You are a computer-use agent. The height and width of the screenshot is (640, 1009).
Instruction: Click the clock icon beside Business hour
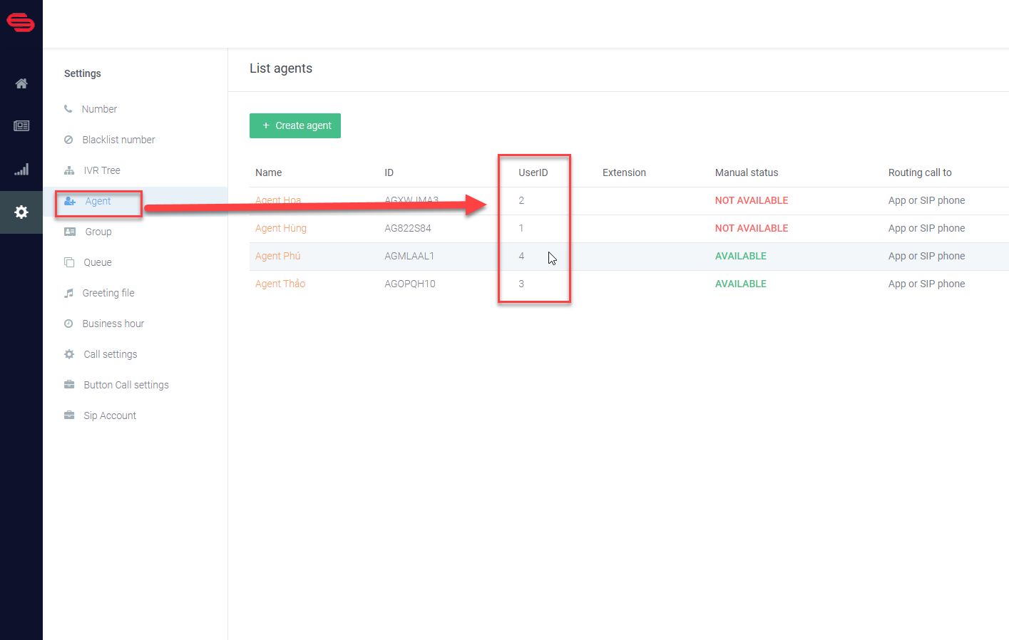(x=68, y=324)
